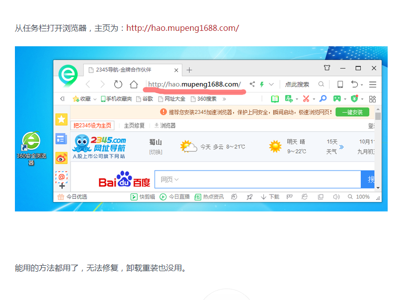Viewport: 416px width, 300px height.
Task: Open the hao.mupeng1688.com link in the text
Action: point(182,28)
